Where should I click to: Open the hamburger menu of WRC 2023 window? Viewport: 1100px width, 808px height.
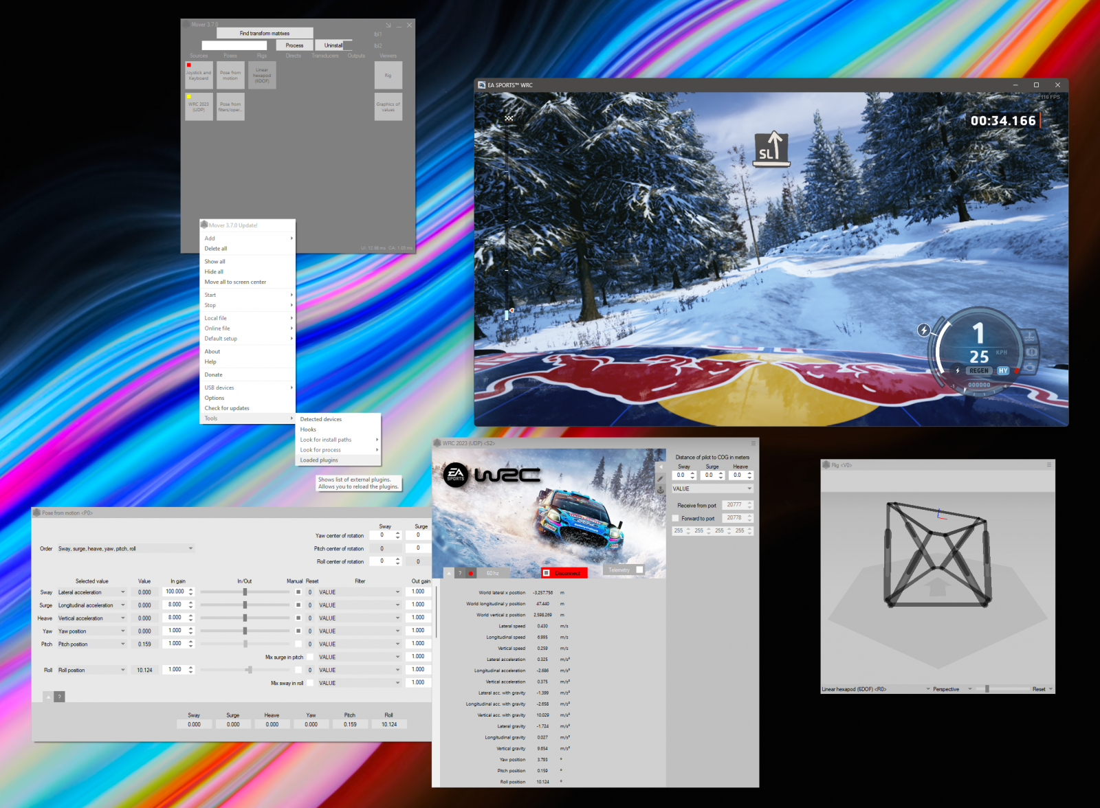[x=753, y=443]
